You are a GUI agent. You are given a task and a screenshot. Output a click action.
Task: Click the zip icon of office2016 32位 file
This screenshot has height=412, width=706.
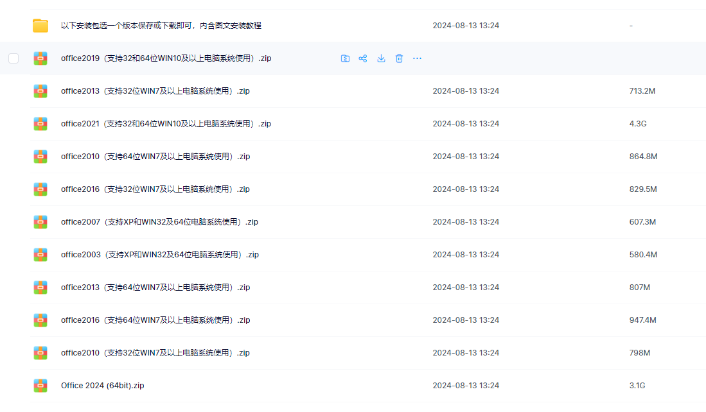click(40, 189)
